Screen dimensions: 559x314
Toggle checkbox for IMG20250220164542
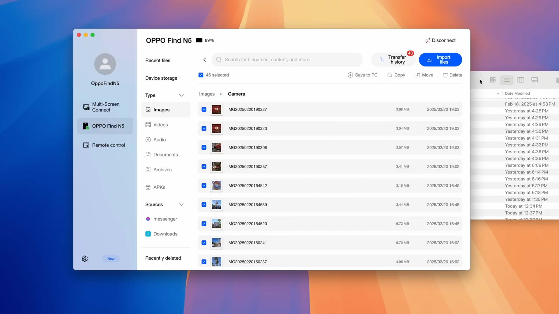204,185
